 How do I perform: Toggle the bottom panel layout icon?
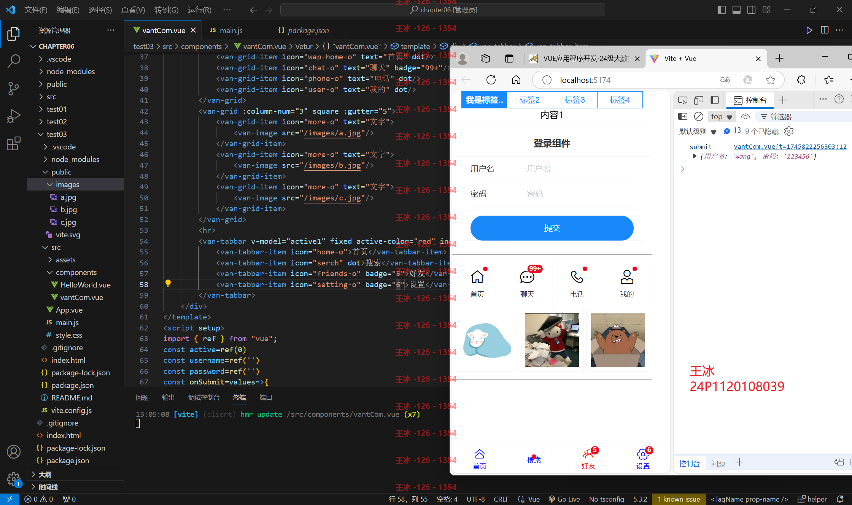point(736,10)
